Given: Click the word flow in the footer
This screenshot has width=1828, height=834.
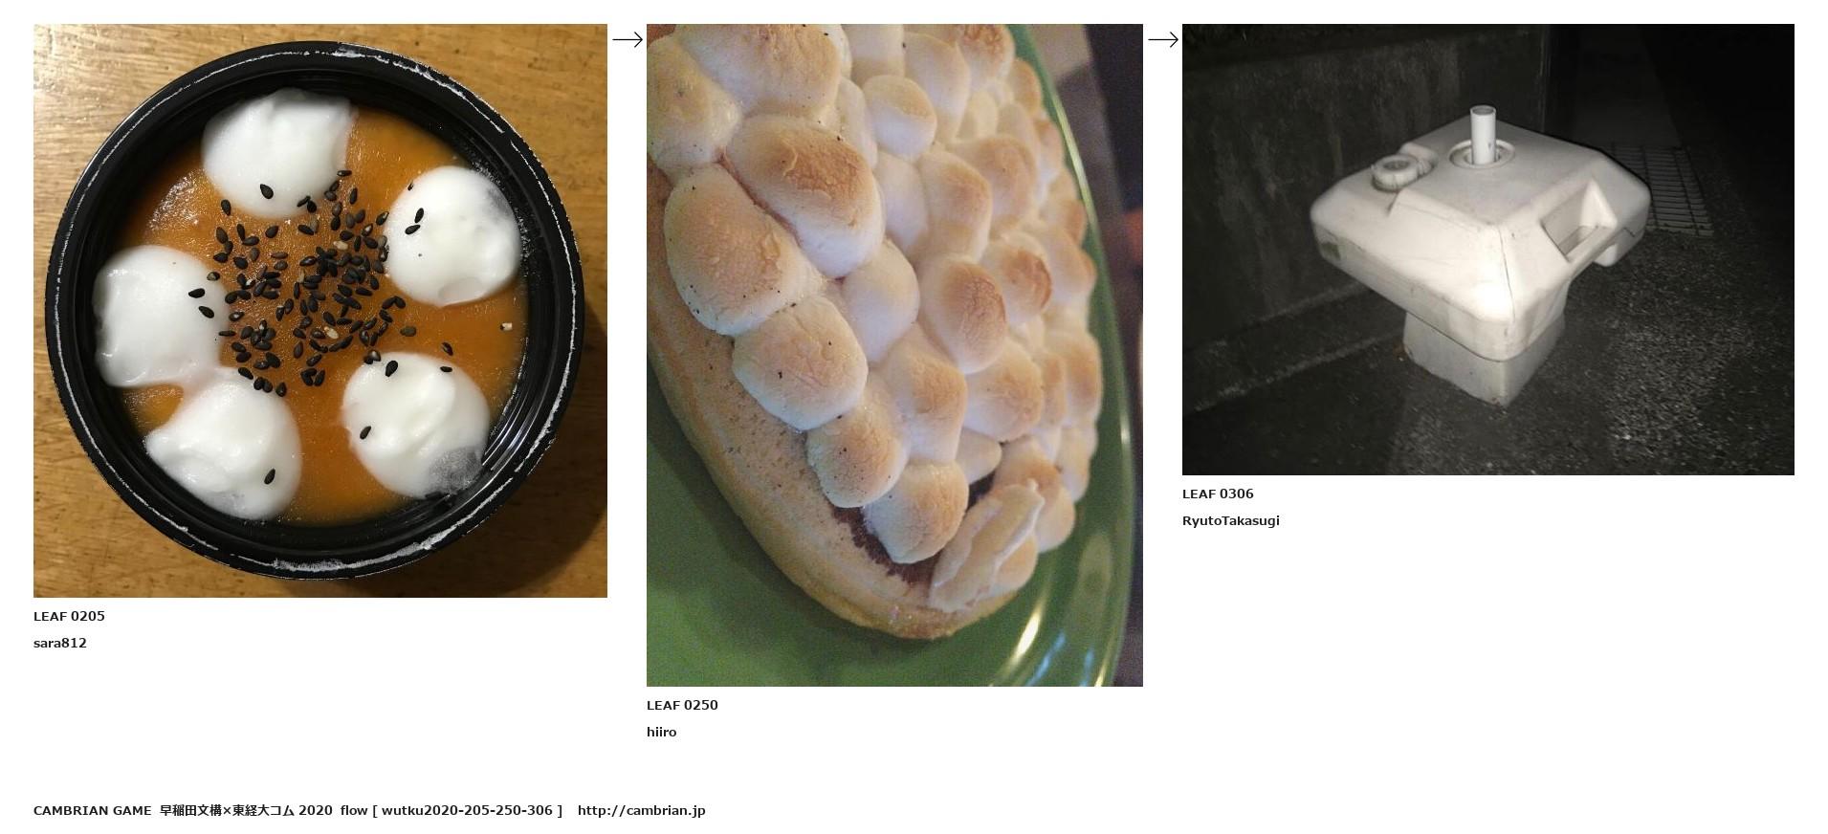Looking at the screenshot, I should 354,810.
